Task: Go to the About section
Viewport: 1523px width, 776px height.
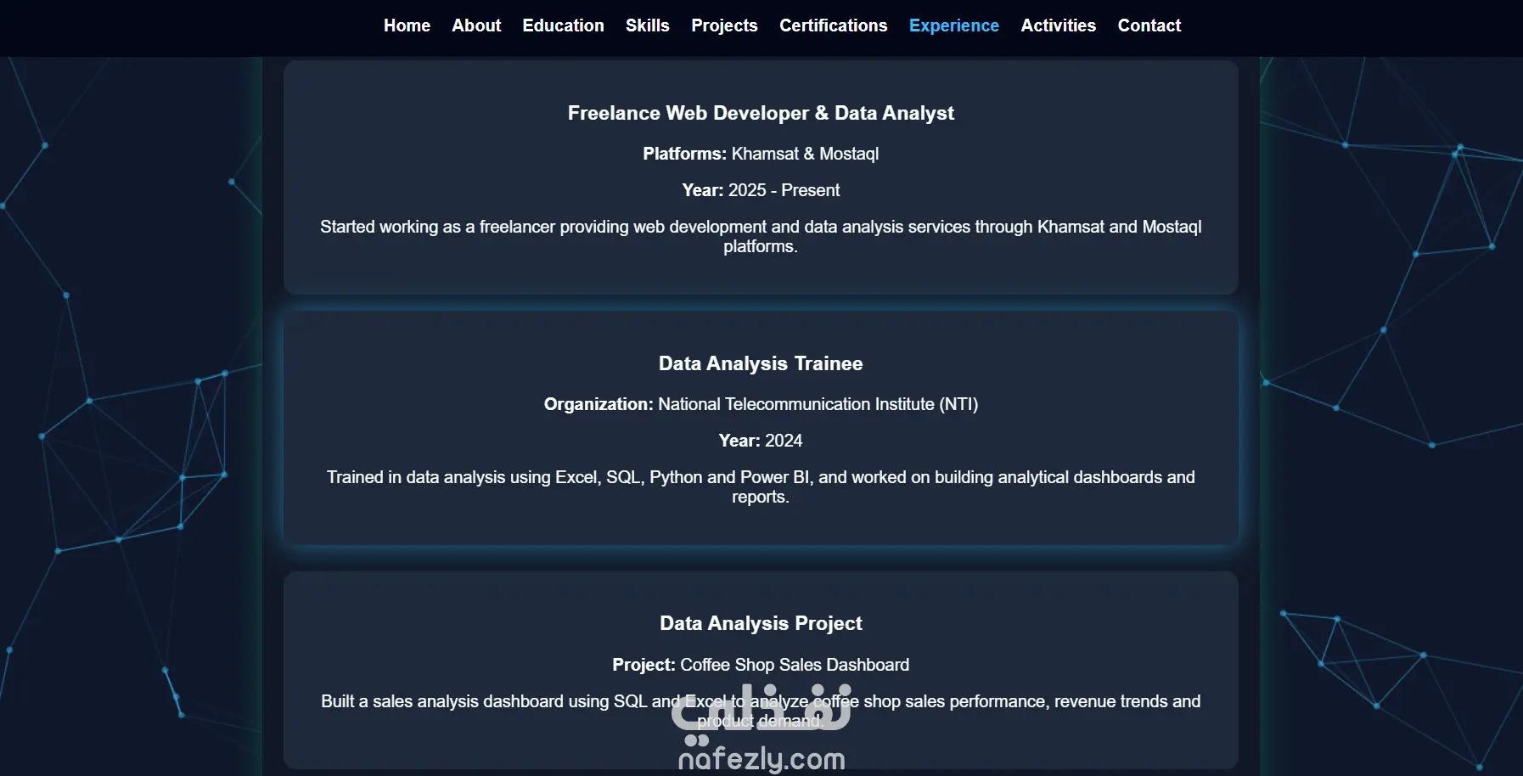Action: [476, 25]
